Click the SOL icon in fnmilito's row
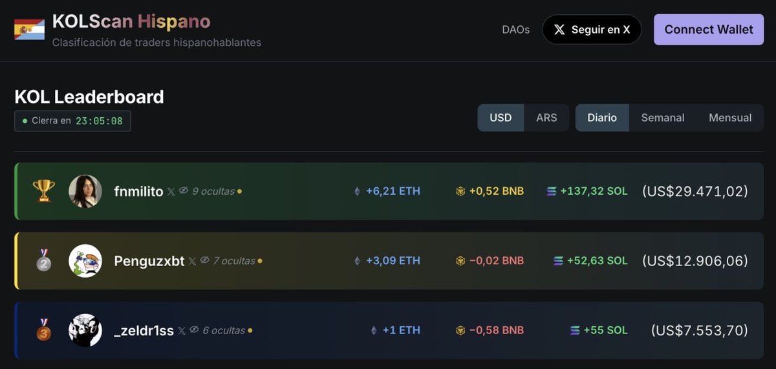The image size is (776, 369). (552, 192)
